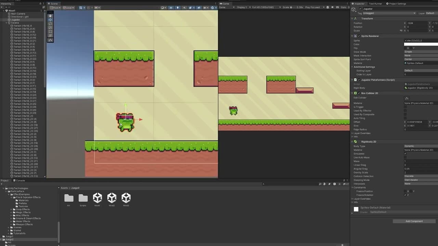
Task: Click the Add Component button
Action: click(414, 221)
